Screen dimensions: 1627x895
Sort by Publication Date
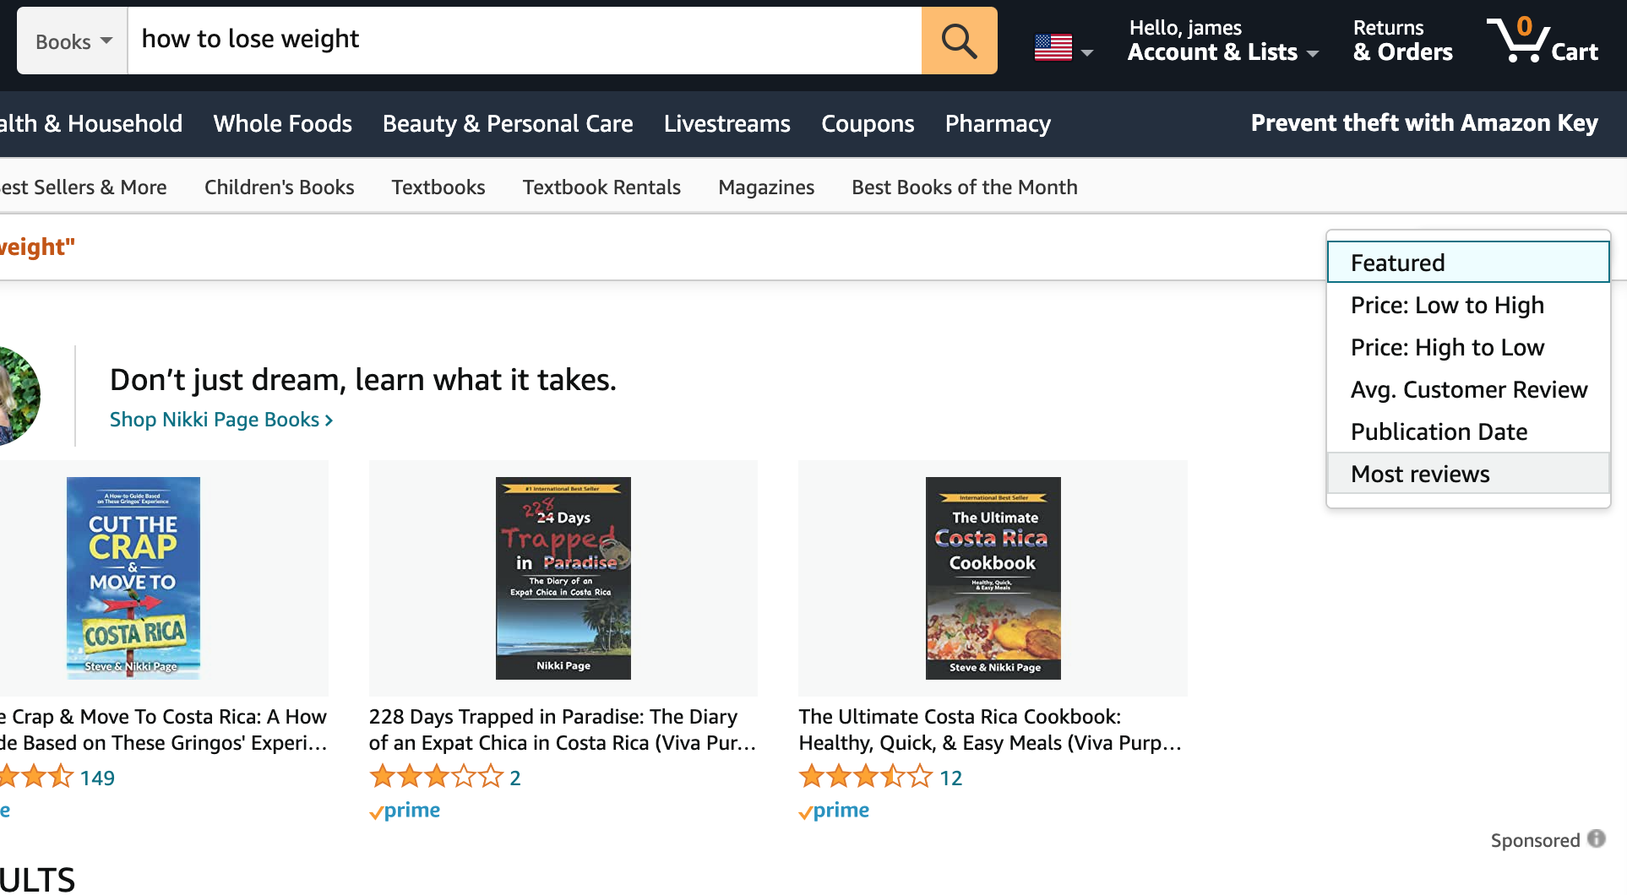[1468, 431]
